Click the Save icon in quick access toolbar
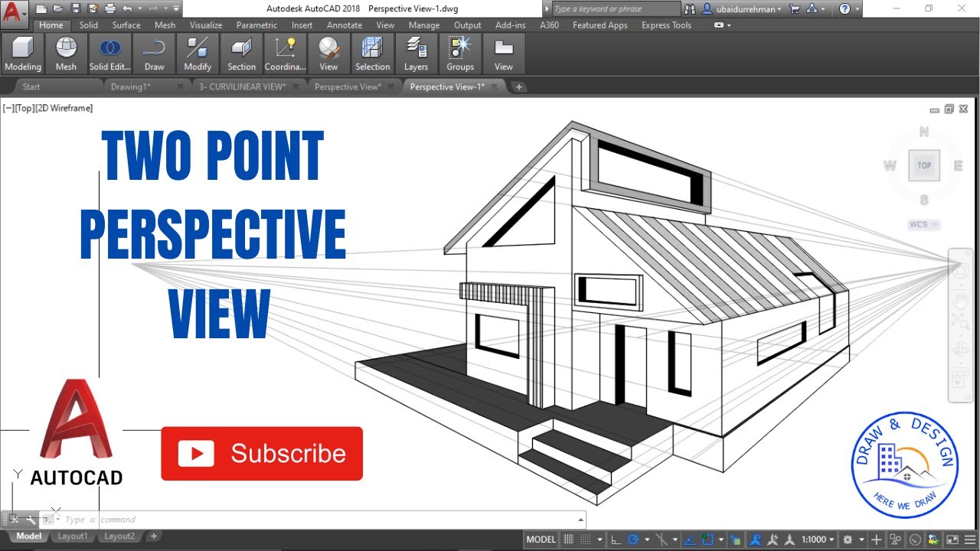Viewport: 980px width, 551px height. [75, 9]
